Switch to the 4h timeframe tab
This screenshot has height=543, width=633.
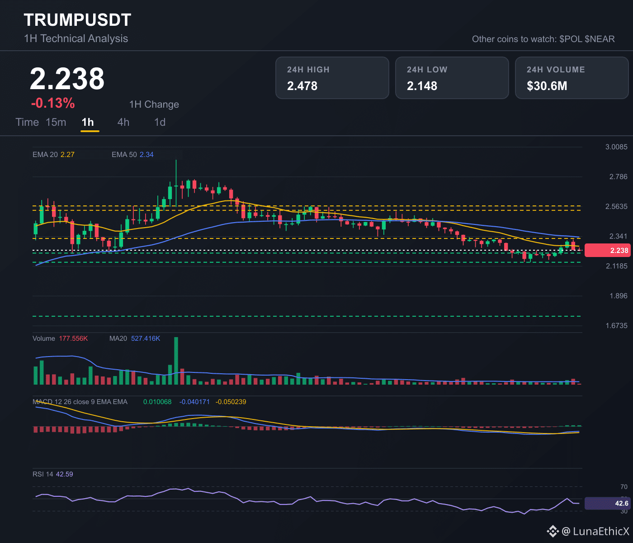click(123, 122)
